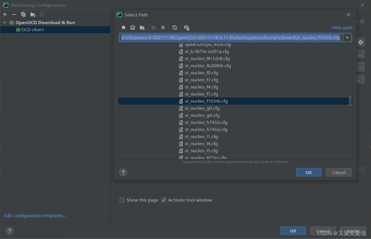The height and width of the screenshot is (239, 371).
Task: Toggle show hidden files icon
Action: (x=187, y=28)
